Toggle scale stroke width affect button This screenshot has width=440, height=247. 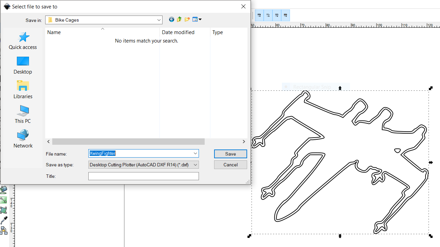[x=259, y=15]
